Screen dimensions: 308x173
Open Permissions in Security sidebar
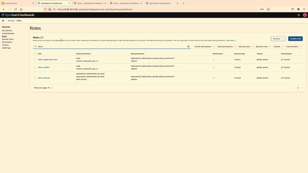click(7, 42)
